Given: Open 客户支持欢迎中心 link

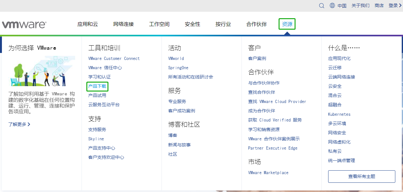Looking at the screenshot, I should coord(106,157).
